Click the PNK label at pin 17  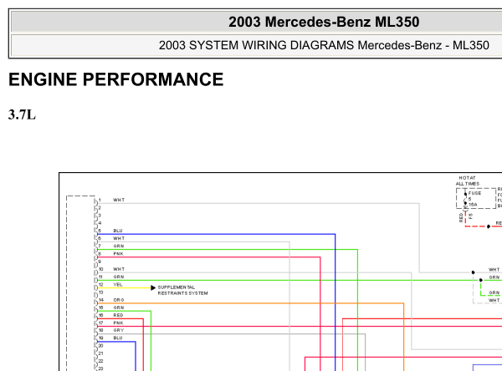(x=119, y=323)
